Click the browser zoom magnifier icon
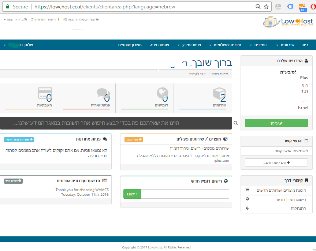Image resolution: width=316 pixels, height=251 pixels. pyautogui.click(x=258, y=7)
